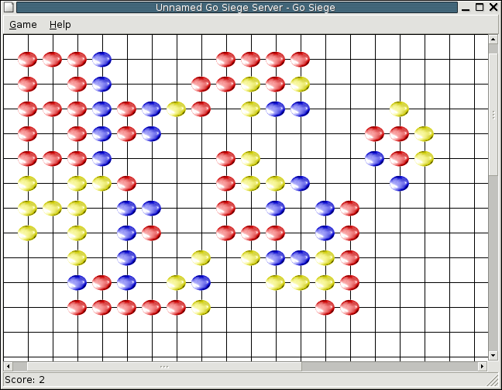This screenshot has width=502, height=390.
Task: Click the blue stone left of the right cluster
Action: [374, 158]
